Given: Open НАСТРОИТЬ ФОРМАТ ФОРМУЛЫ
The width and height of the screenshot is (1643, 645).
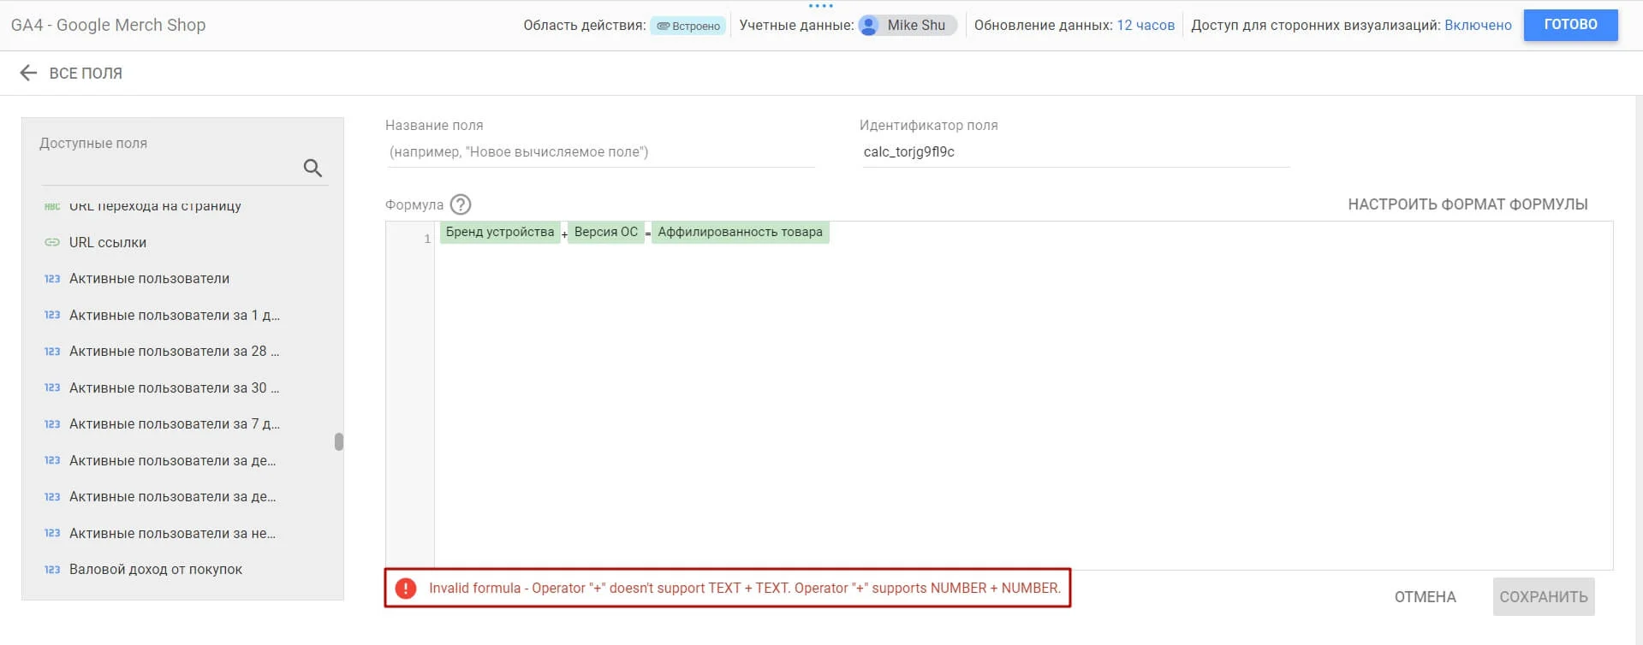Looking at the screenshot, I should pyautogui.click(x=1467, y=204).
